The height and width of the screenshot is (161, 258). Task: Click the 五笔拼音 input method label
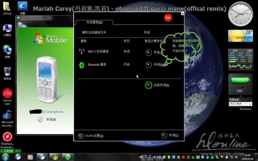(x=8, y=151)
